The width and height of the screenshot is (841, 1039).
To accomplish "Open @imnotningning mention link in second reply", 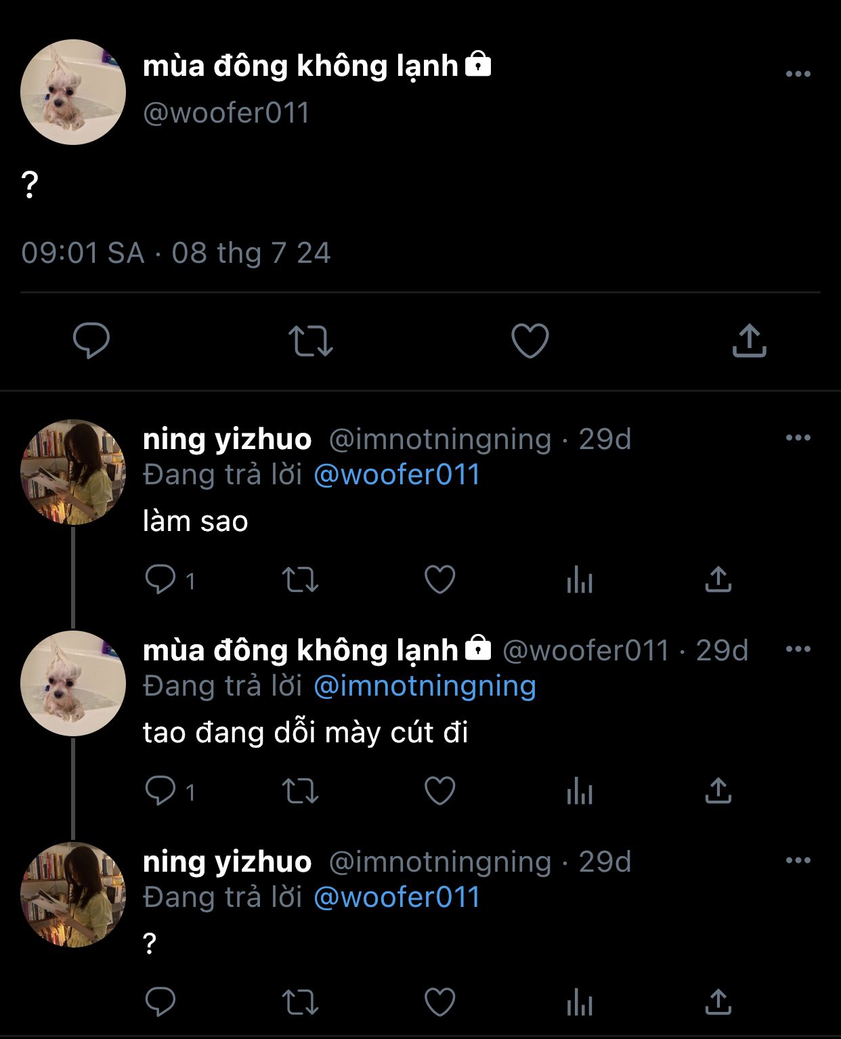I will point(425,685).
